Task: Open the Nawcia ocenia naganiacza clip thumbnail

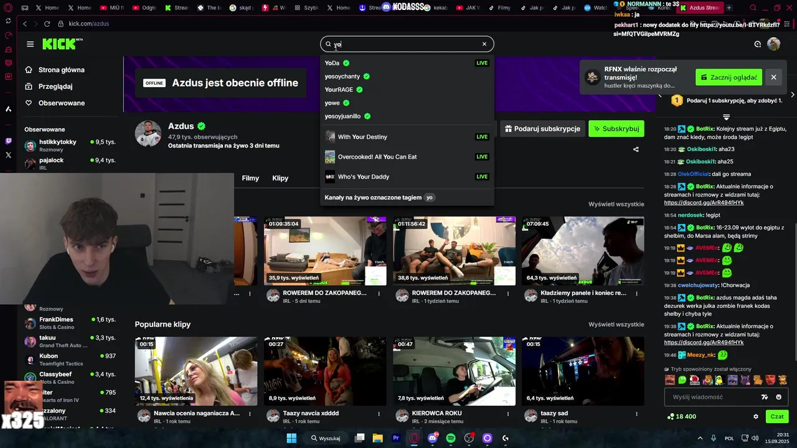Action: click(x=196, y=371)
